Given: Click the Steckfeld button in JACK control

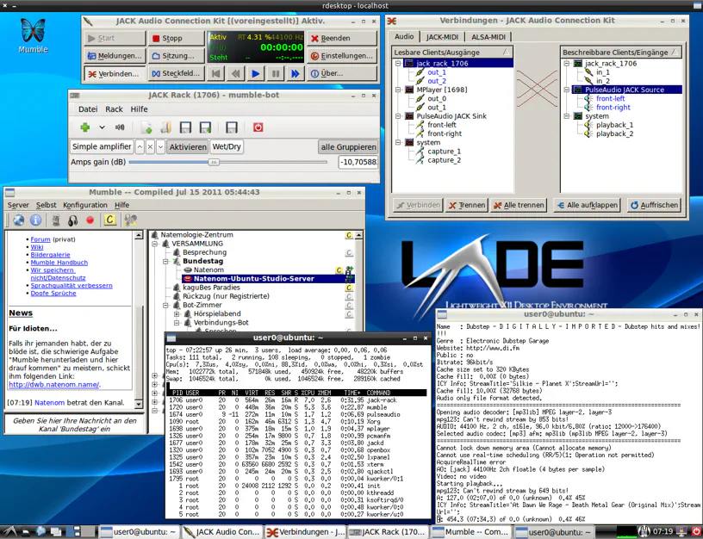Looking at the screenshot, I should click(177, 73).
